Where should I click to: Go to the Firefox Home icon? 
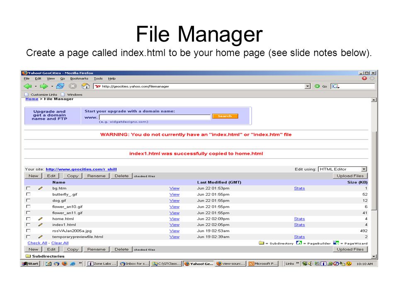pyautogui.click(x=85, y=86)
